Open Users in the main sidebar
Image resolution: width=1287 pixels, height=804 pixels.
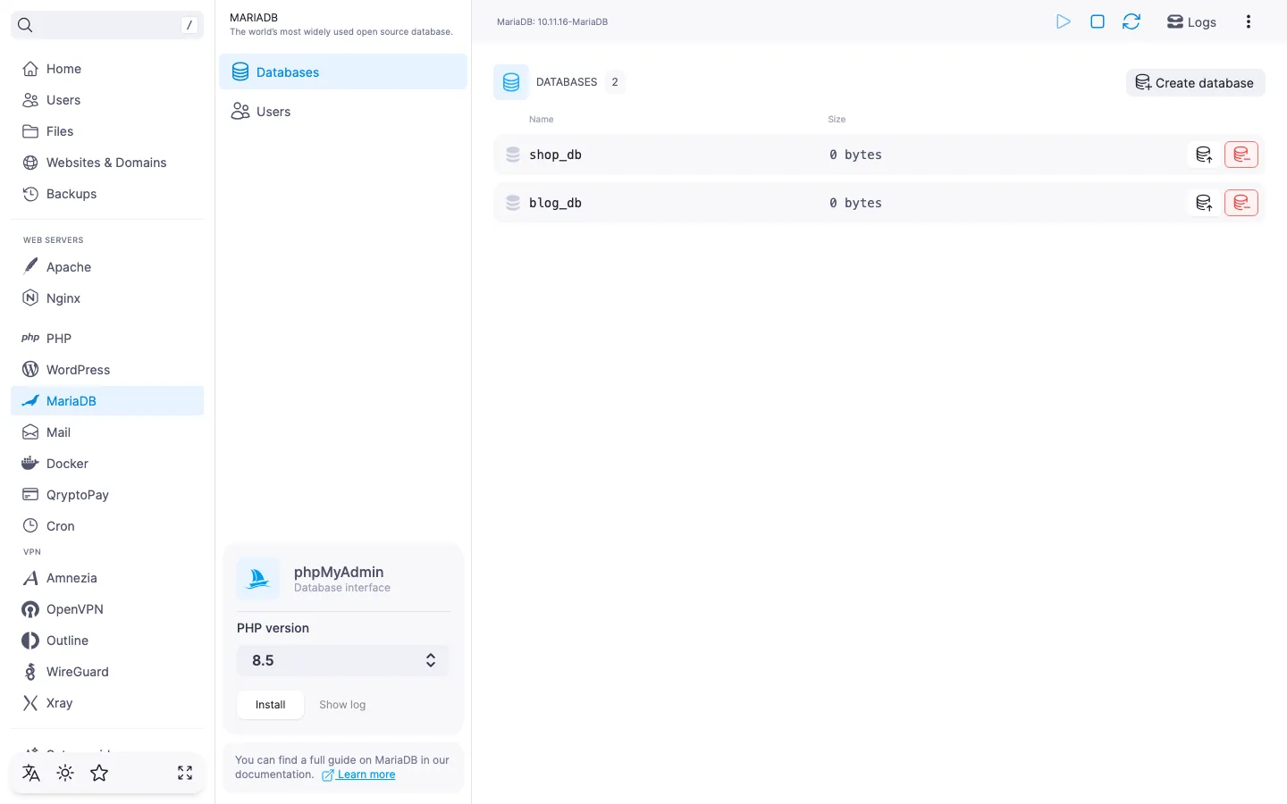pos(107,100)
